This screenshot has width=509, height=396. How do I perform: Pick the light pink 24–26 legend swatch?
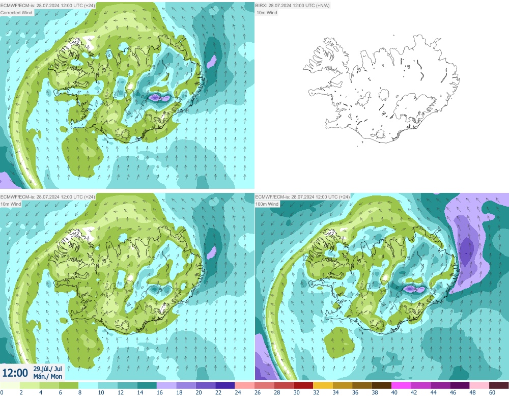(245, 385)
